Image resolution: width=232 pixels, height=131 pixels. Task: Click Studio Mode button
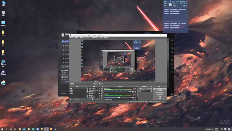pos(160,95)
